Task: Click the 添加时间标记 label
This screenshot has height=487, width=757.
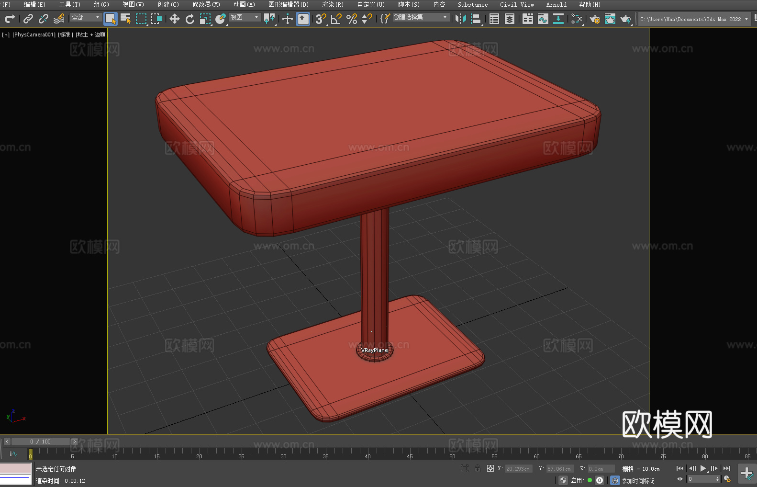Action: coord(638,480)
